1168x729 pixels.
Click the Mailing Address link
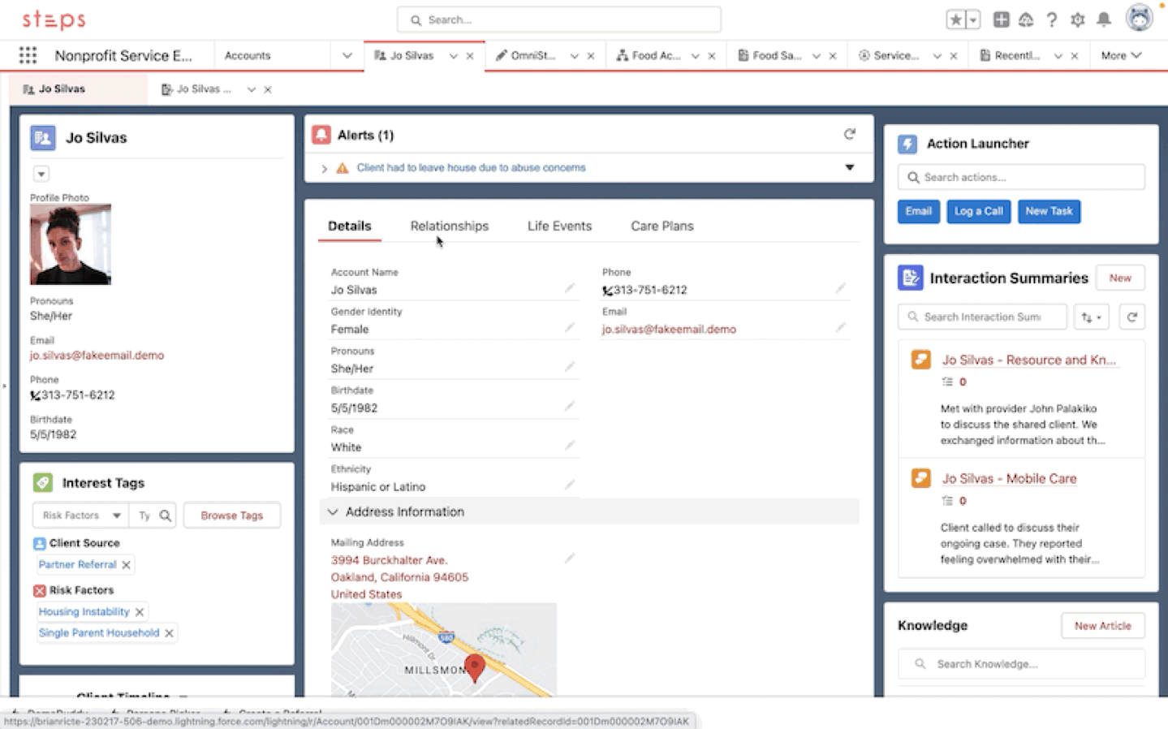pyautogui.click(x=399, y=577)
